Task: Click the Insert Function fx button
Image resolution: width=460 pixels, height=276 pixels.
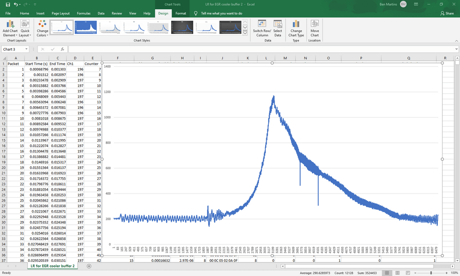Action: [62, 49]
